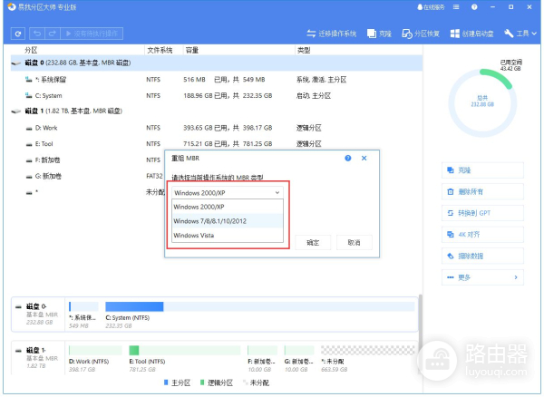
Task: Open the hamburger menu in title bar
Action: coord(456,7)
